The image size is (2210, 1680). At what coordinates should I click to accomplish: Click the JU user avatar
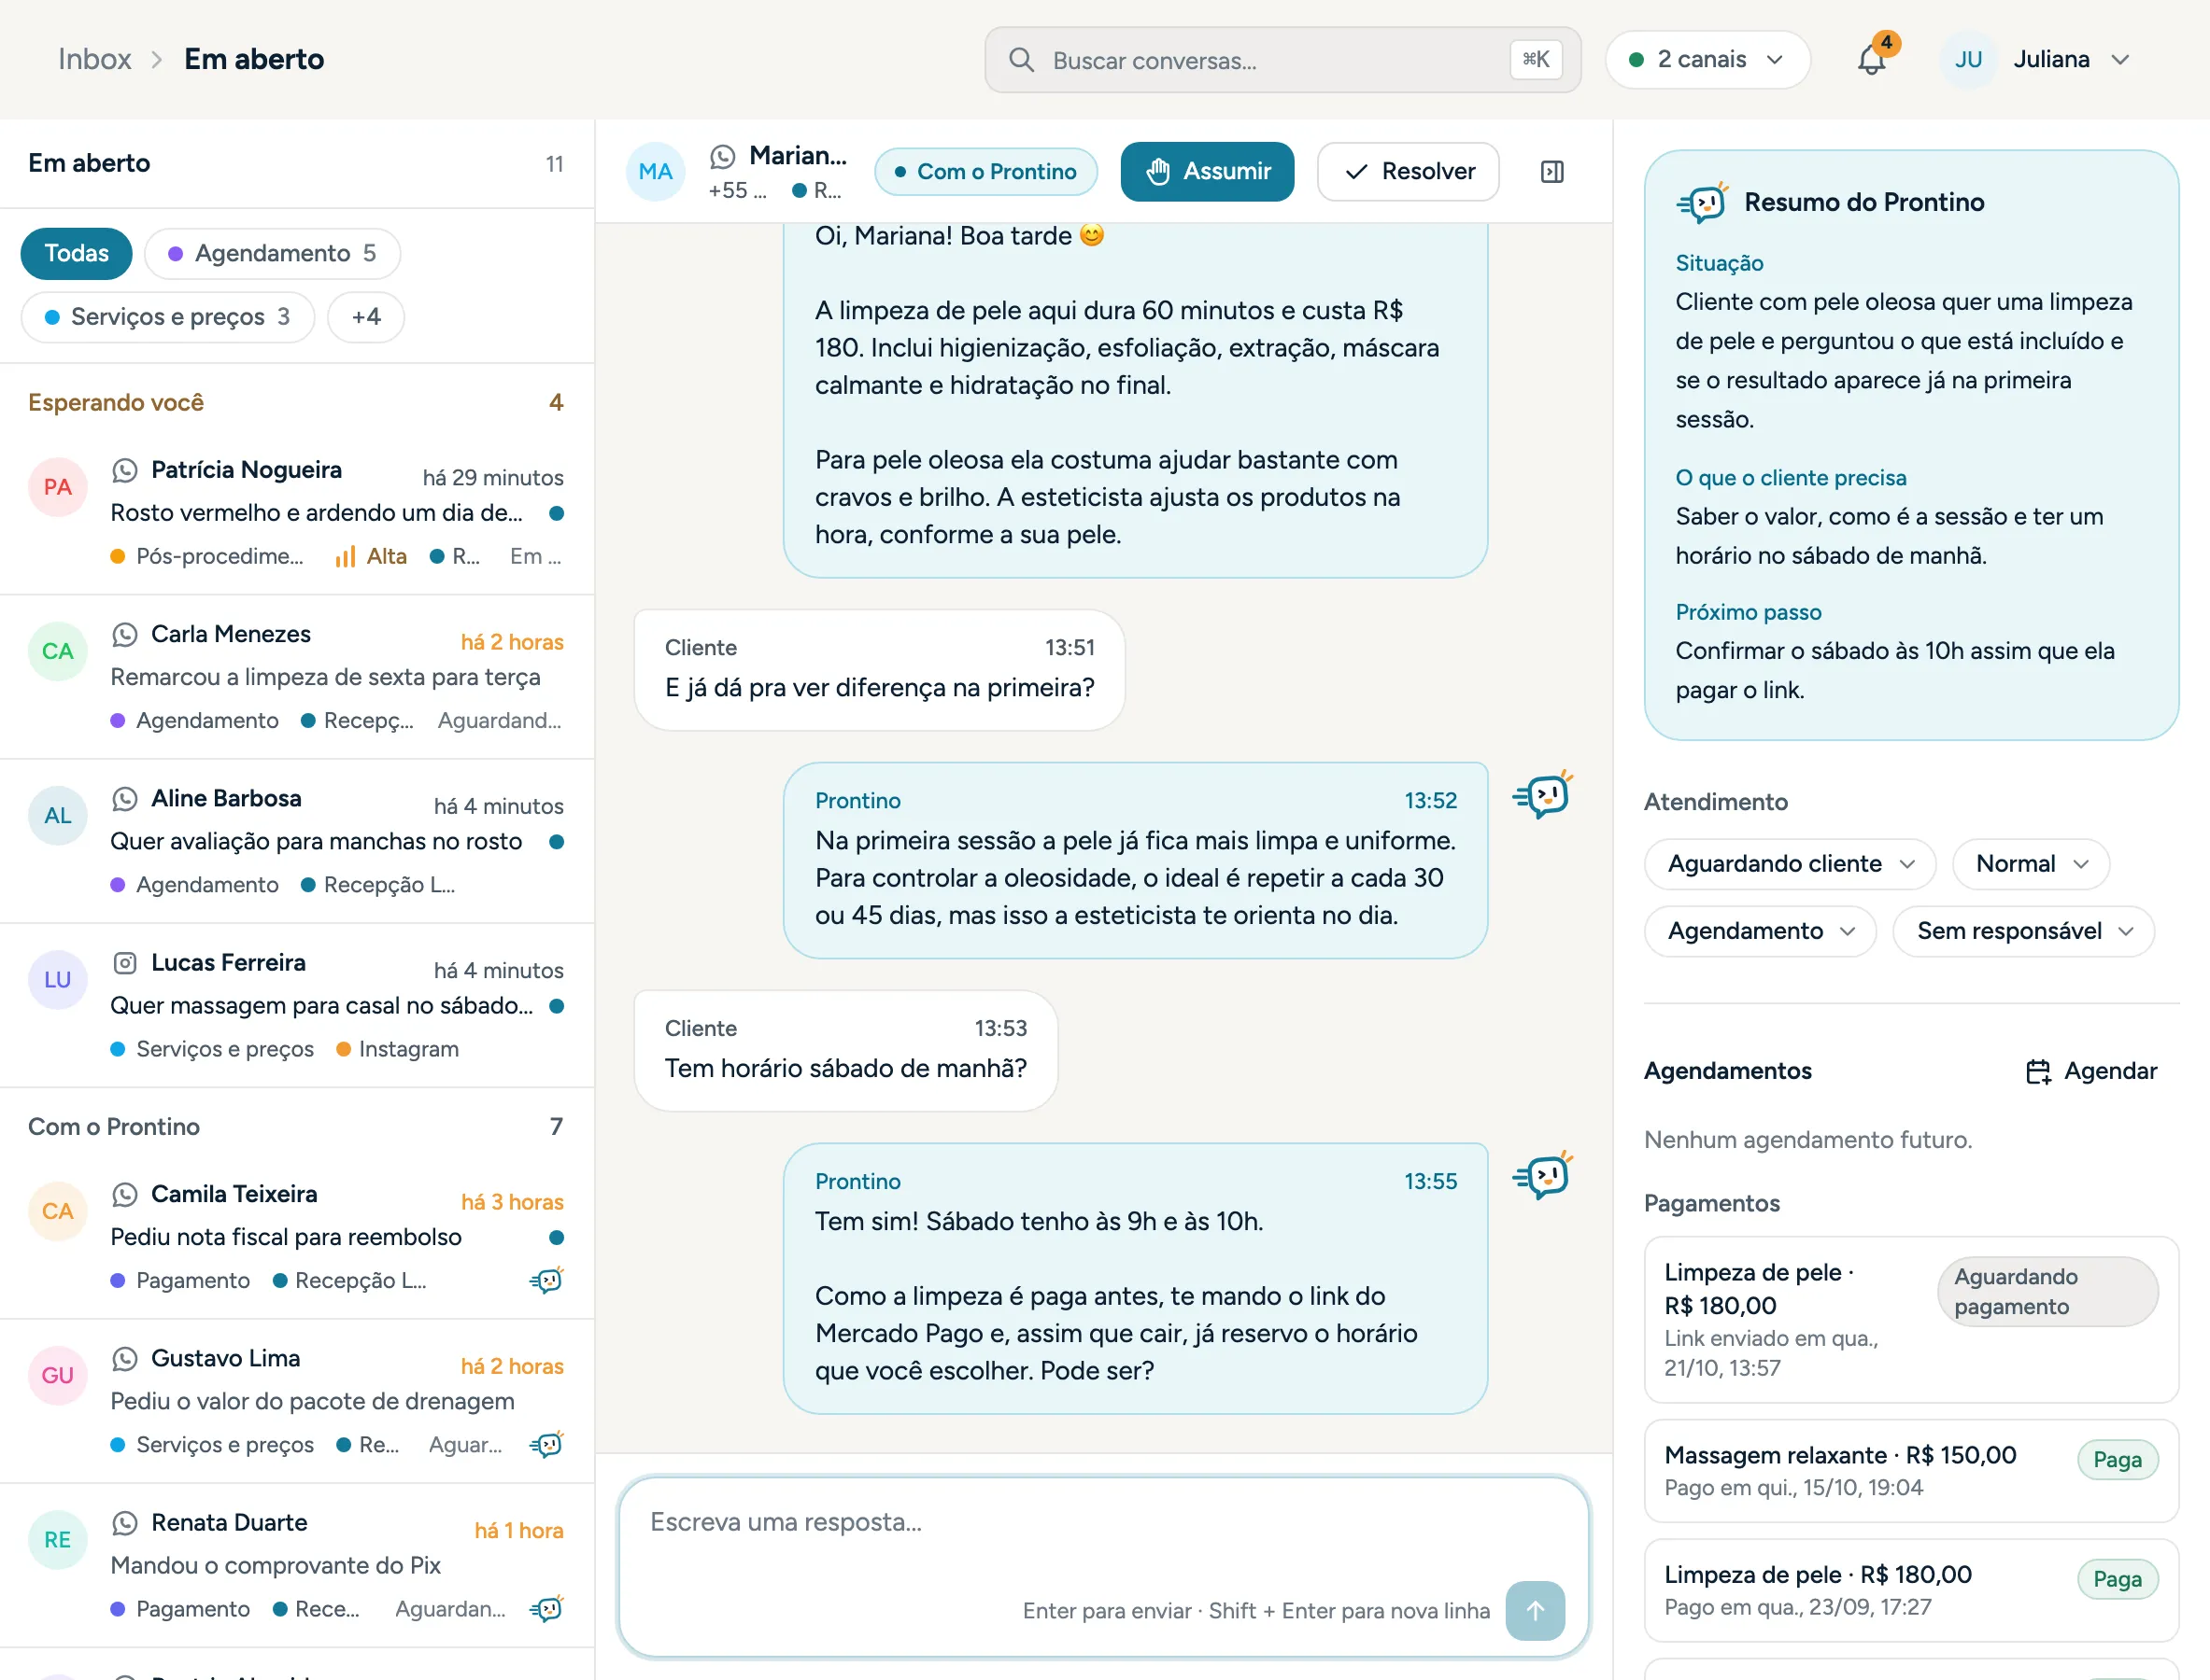tap(1968, 60)
